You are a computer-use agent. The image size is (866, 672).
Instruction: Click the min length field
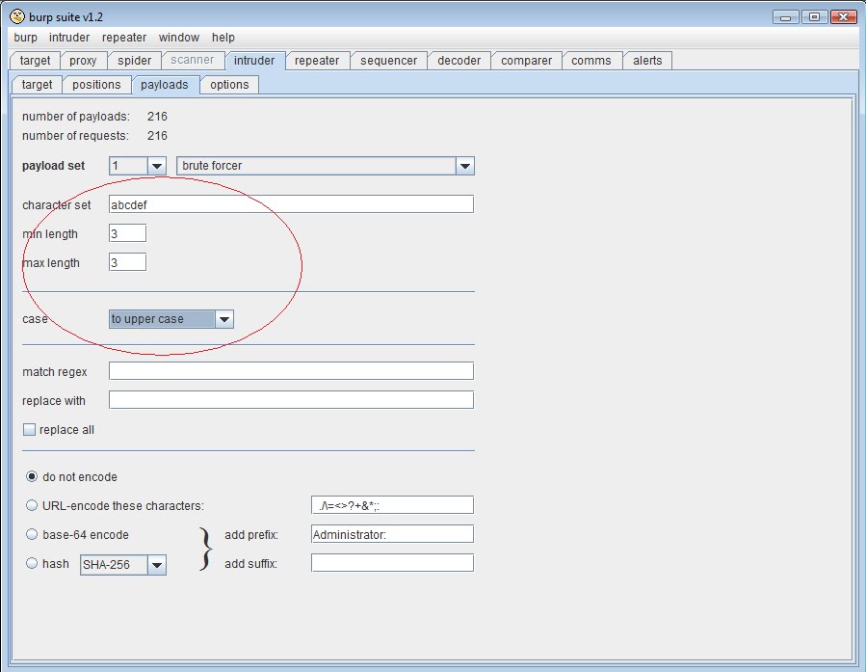[x=127, y=233]
